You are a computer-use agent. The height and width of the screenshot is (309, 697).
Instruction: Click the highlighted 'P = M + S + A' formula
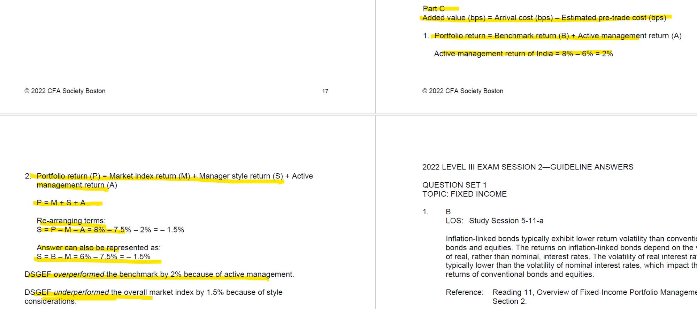click(61, 203)
